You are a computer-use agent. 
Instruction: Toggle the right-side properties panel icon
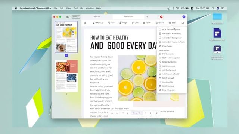[x=183, y=23]
